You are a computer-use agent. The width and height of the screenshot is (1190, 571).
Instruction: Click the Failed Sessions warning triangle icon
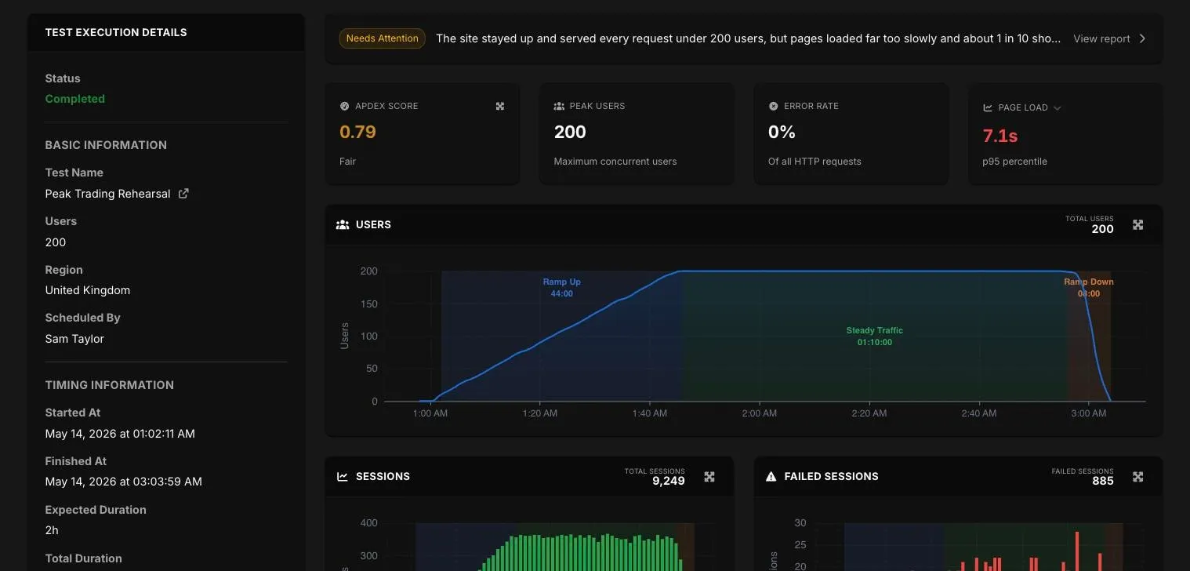pyautogui.click(x=771, y=476)
